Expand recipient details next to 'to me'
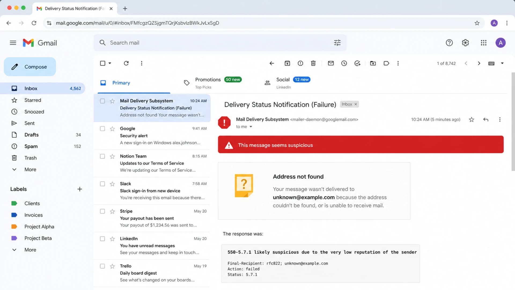Screen dimensions: 515x290 (251, 127)
